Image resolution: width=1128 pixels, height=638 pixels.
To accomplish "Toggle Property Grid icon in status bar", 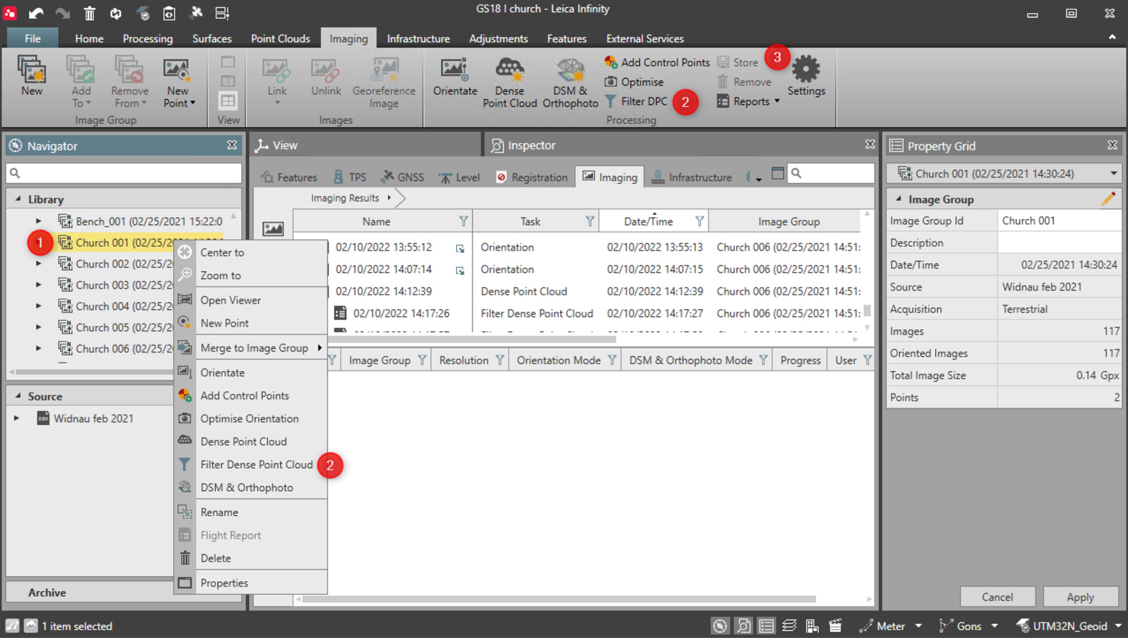I will tap(766, 626).
